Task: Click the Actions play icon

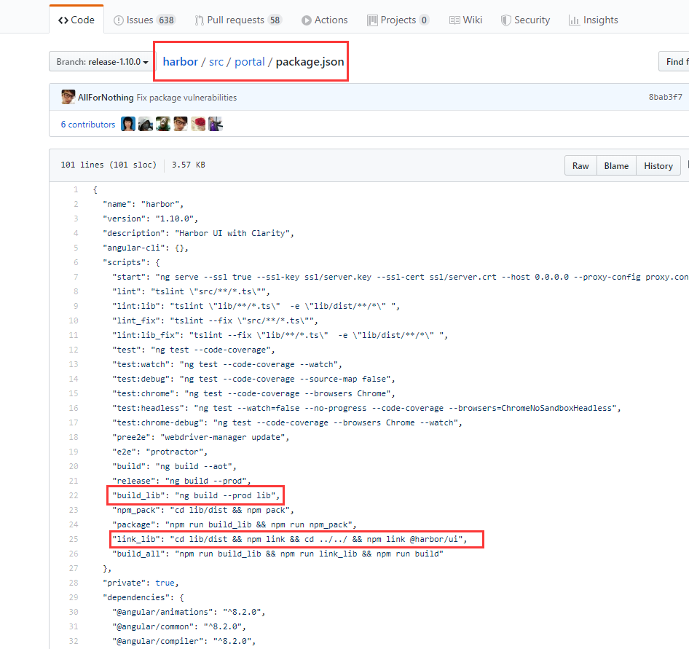Action: tap(307, 20)
